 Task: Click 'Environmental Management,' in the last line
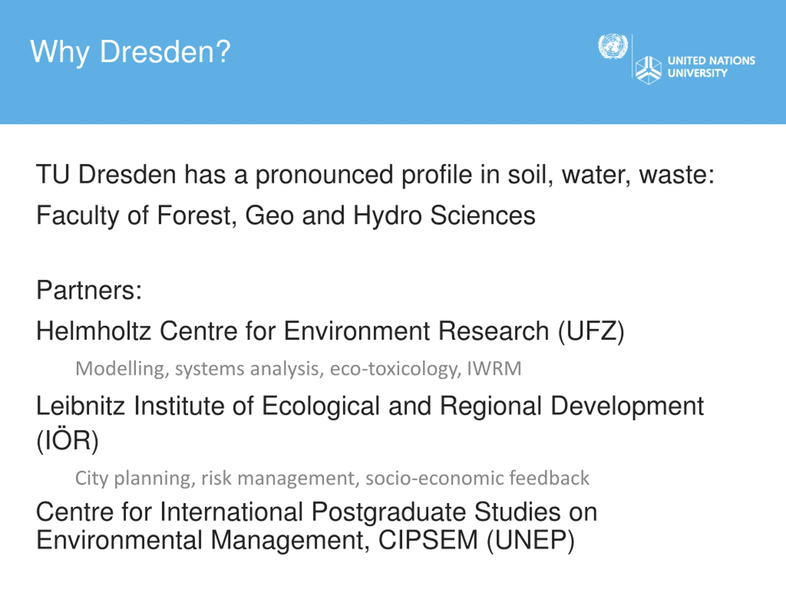[203, 541]
